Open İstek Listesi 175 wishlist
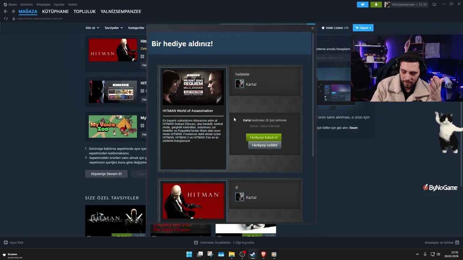The image size is (463, 260). tap(335, 28)
